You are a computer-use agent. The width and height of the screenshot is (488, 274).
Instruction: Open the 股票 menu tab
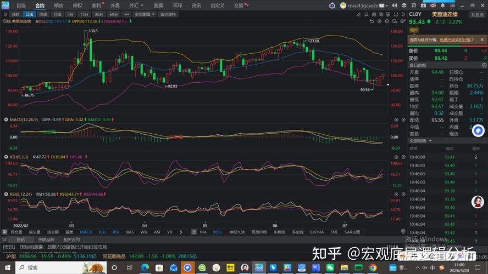tap(159, 5)
